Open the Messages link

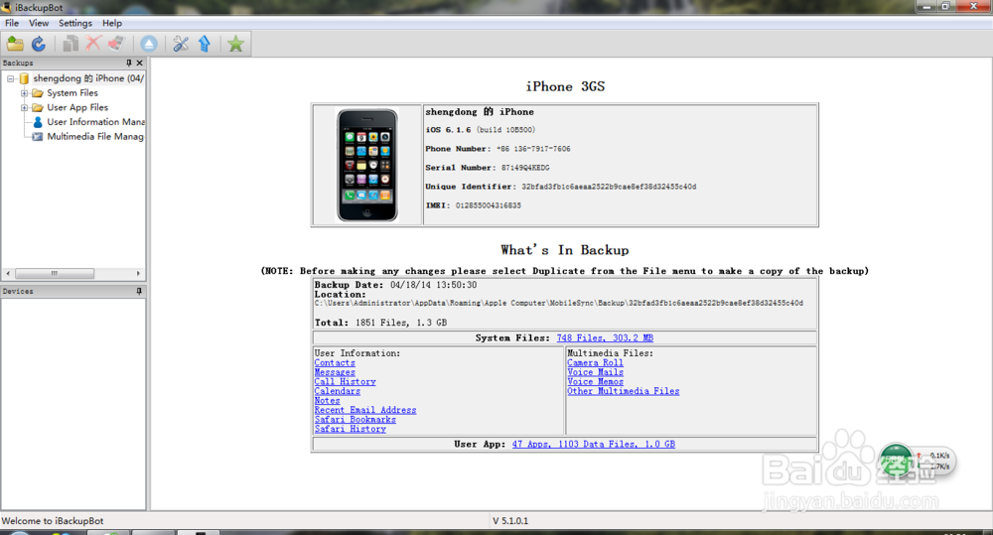335,372
